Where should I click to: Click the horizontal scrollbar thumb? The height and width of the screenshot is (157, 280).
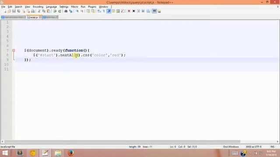pos(122,142)
